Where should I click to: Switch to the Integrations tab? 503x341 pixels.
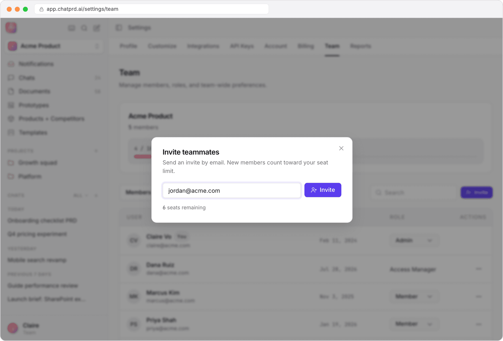(203, 46)
